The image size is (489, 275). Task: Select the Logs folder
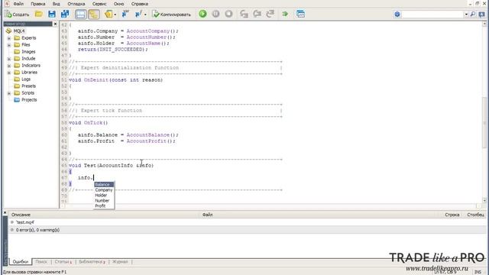26,79
